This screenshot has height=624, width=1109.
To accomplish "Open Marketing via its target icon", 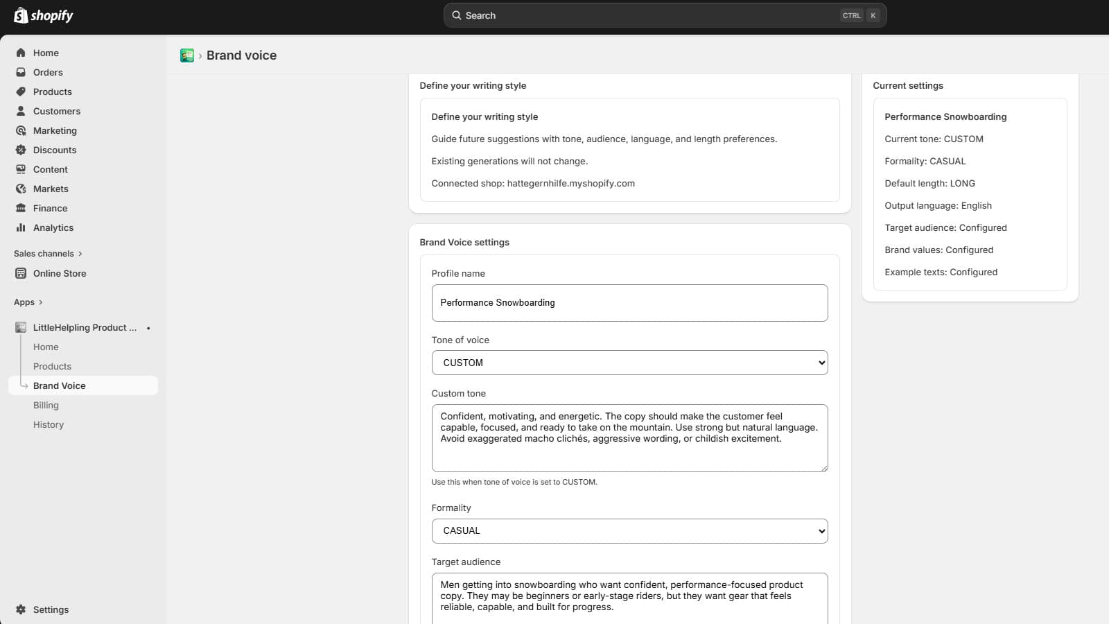I will (x=21, y=130).
